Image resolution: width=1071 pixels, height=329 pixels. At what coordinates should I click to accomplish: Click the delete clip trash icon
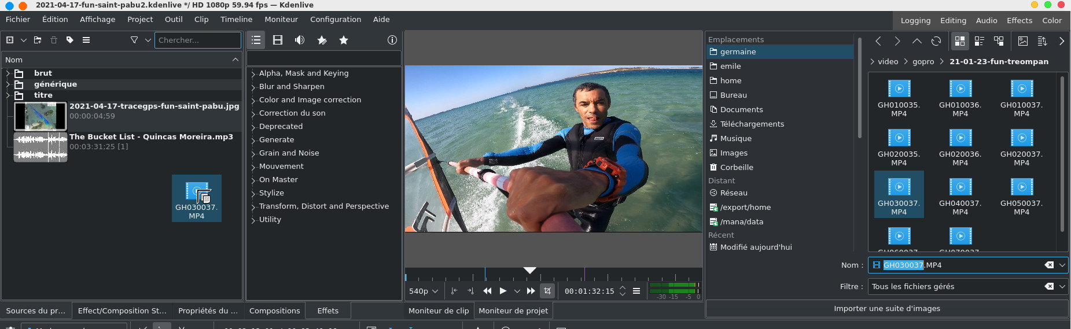[54, 40]
